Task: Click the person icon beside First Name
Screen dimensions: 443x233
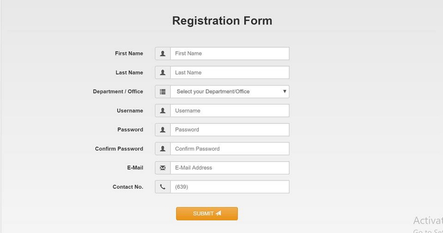Action: 162,54
